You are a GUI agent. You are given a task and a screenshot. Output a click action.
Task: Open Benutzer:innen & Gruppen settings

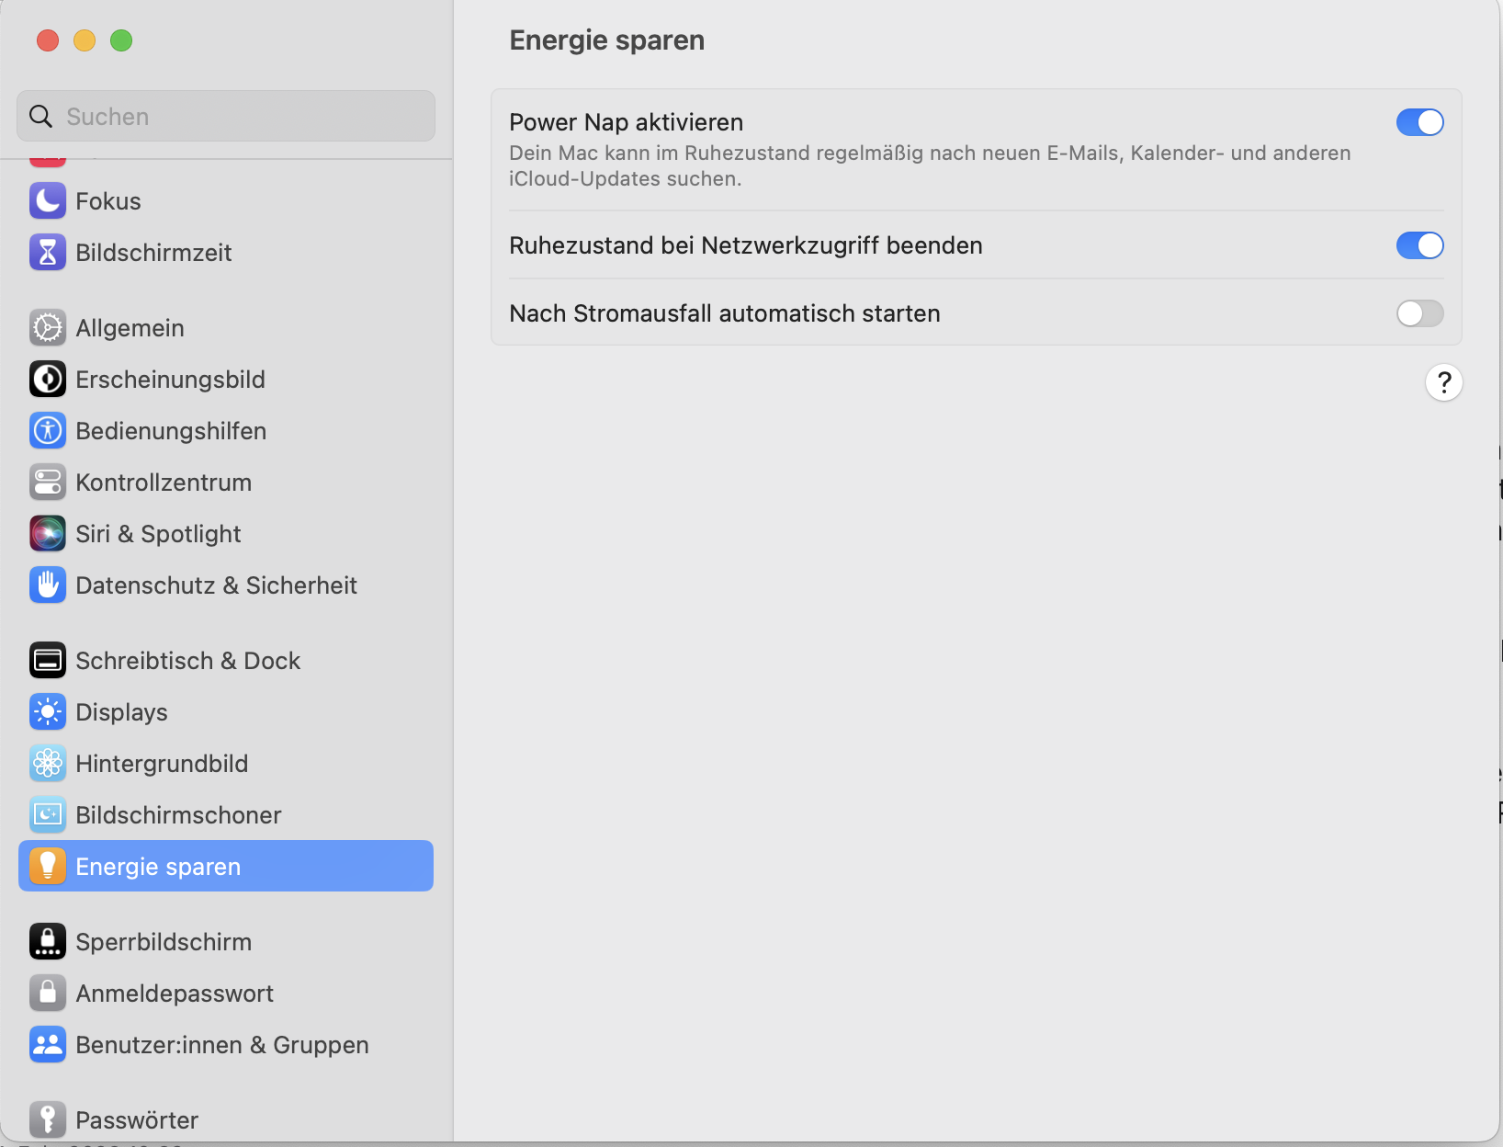pos(221,1045)
